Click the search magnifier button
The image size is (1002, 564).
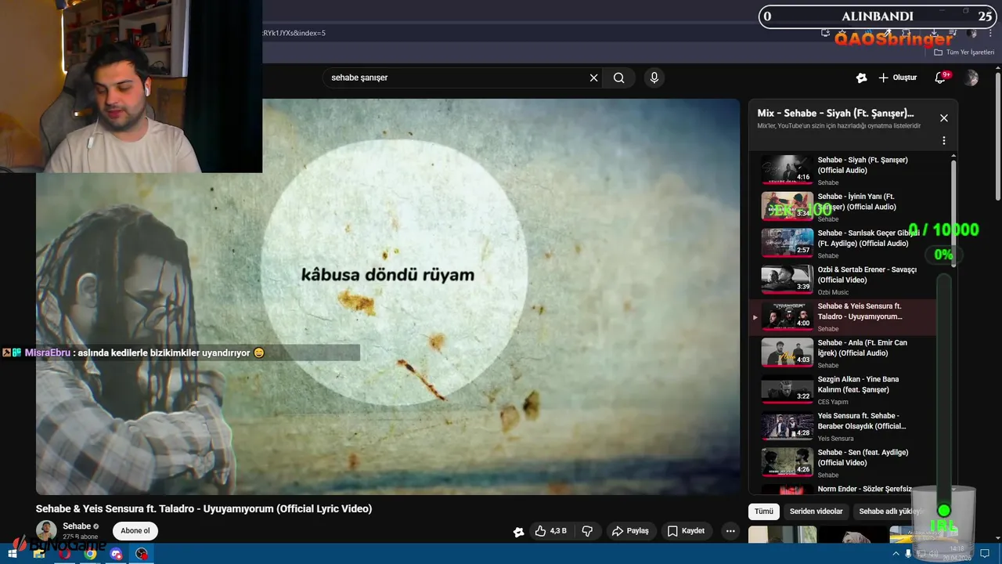click(x=619, y=78)
